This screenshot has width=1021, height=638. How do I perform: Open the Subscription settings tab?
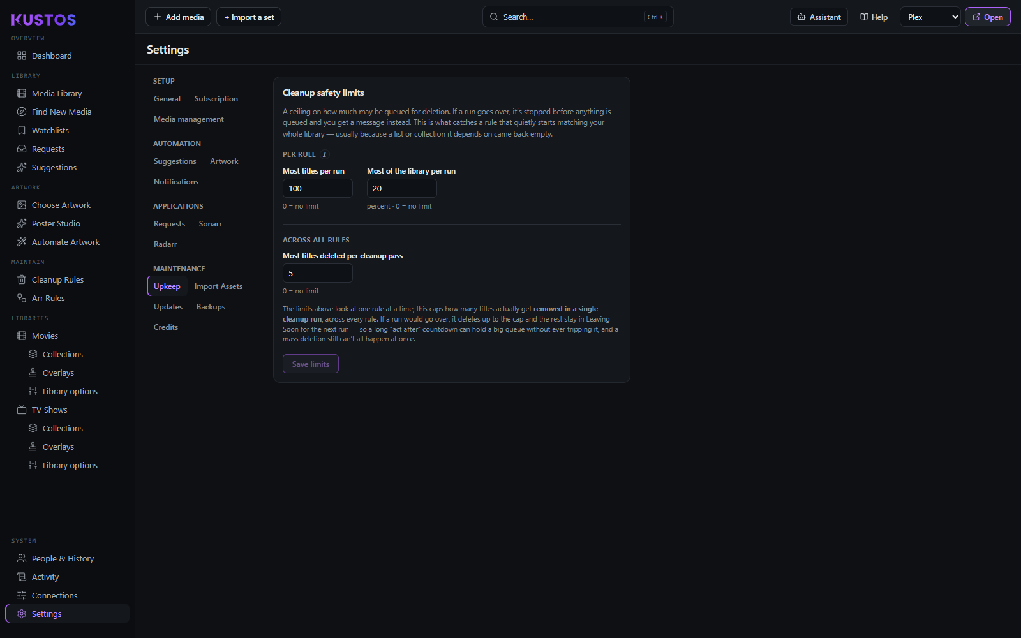coord(216,99)
